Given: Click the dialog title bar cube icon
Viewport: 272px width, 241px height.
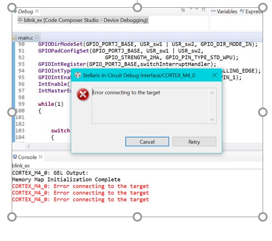Looking at the screenshot, I should pyautogui.click(x=78, y=75).
